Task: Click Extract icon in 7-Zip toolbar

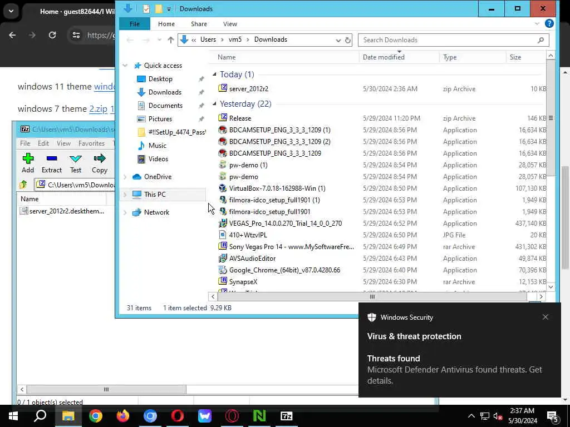Action: 52,158
